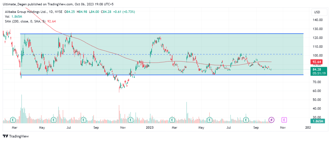Select the SMA (200, close, 0, SMA, 5) legend
Screen dimensions: 331x141
tap(25, 21)
